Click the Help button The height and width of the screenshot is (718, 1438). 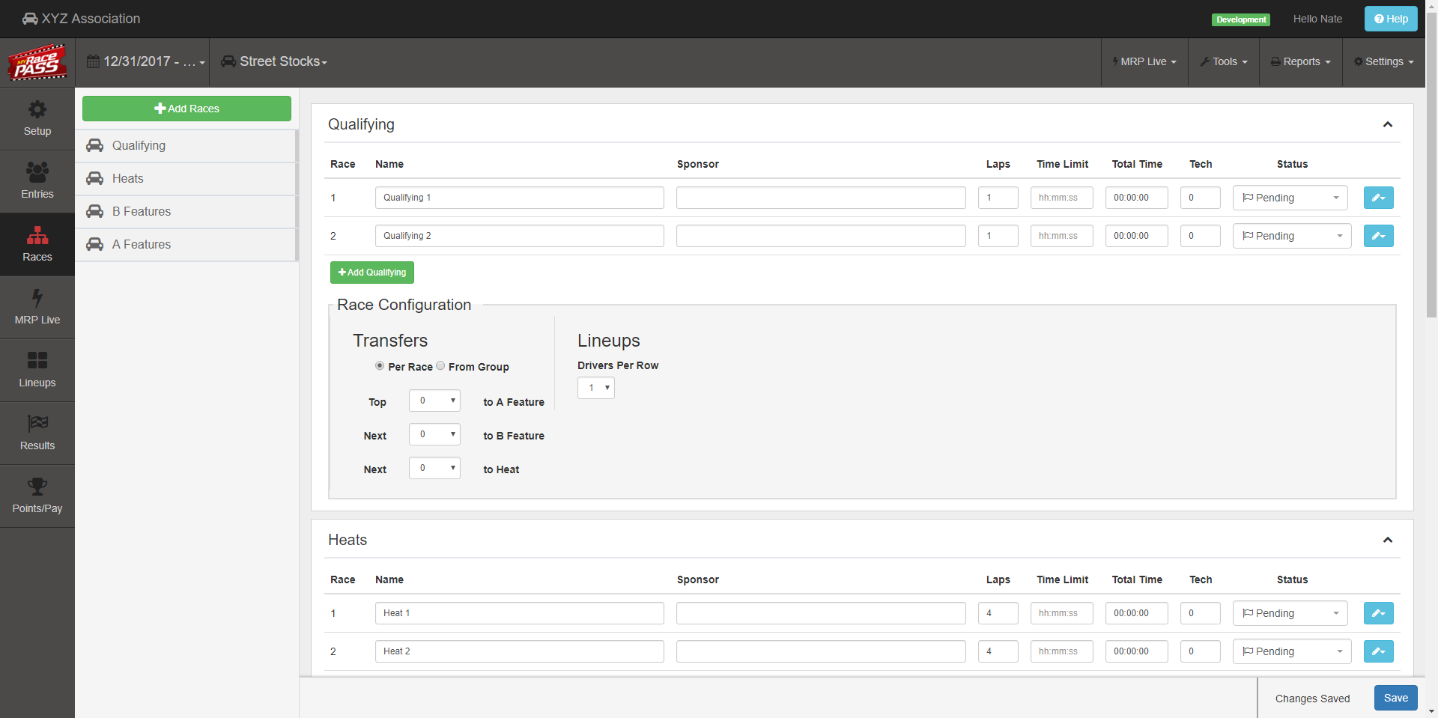coord(1391,19)
